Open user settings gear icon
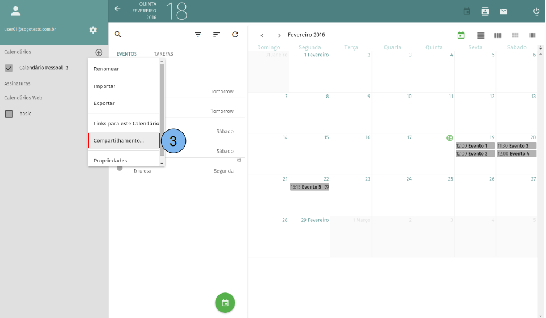 [x=93, y=30]
